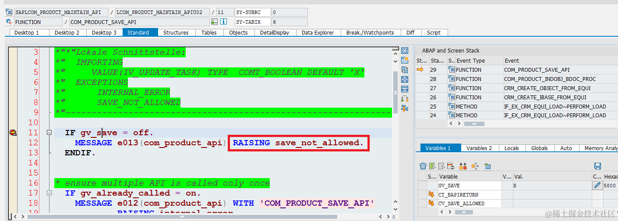
Task: Click the new tool icon beside the editor
Action: point(405,60)
